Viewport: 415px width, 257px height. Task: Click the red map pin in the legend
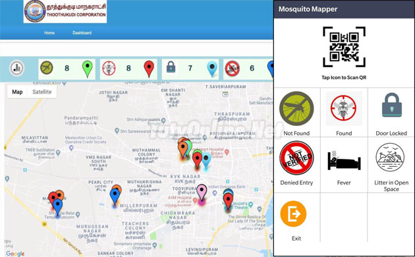(x=149, y=69)
